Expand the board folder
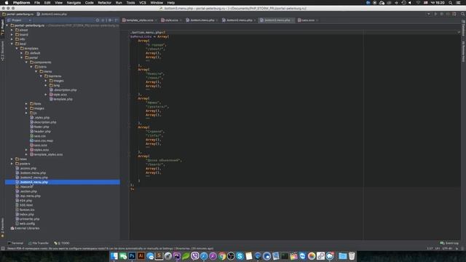Screen dimensions: 466x262 12,35
